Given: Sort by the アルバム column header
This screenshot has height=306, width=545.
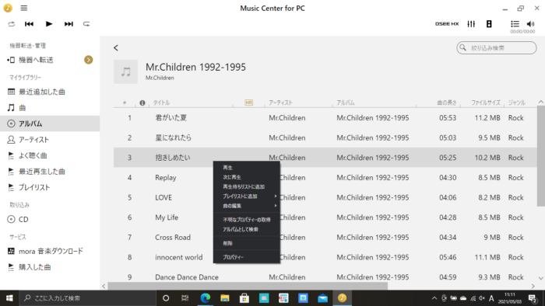Looking at the screenshot, I should pyautogui.click(x=346, y=103).
